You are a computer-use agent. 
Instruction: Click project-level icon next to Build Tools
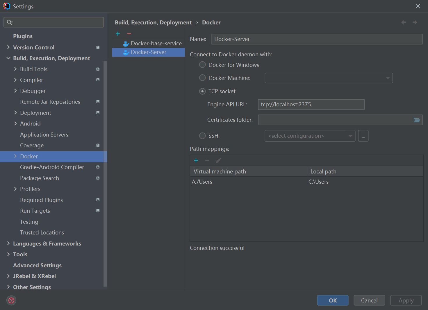tap(98, 69)
